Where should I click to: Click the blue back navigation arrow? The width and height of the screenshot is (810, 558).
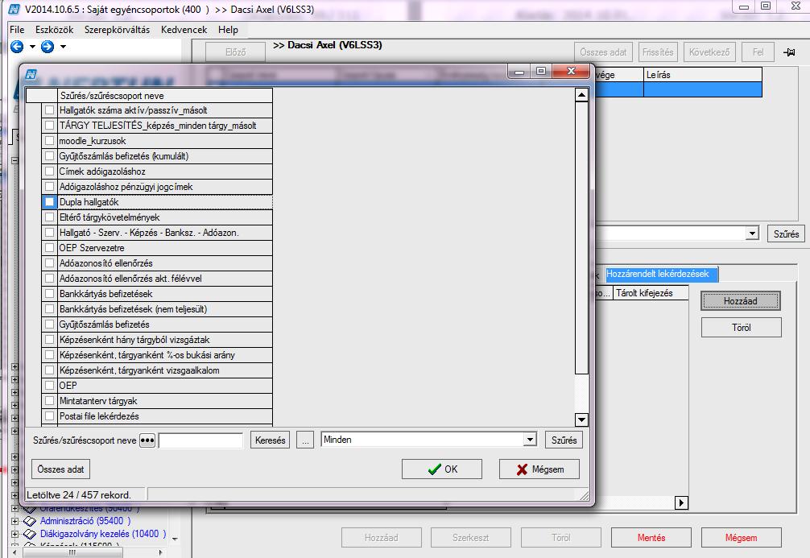click(17, 47)
